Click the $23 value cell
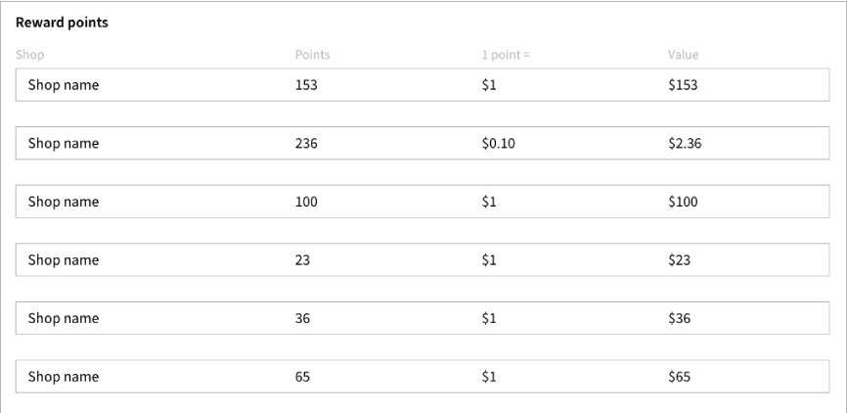Viewport: 847px width, 413px height. 679,260
